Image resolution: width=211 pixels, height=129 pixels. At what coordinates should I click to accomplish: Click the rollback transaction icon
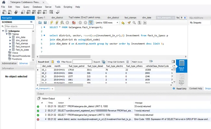point(85,23)
